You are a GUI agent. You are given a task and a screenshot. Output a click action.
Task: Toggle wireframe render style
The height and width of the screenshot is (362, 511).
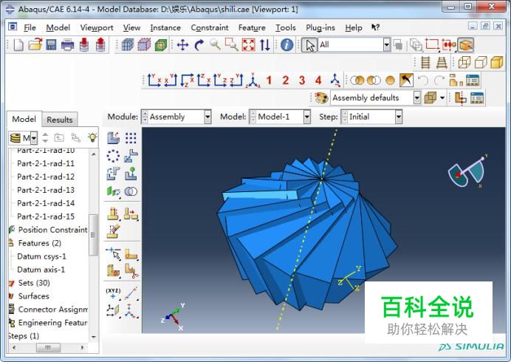click(464, 62)
